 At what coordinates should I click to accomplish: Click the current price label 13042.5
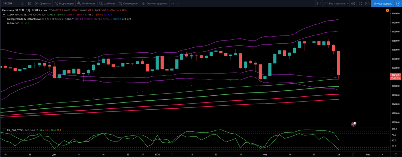coord(395,75)
